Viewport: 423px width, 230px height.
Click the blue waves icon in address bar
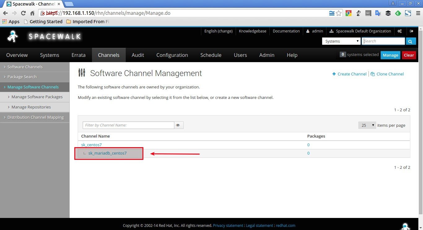click(332, 13)
